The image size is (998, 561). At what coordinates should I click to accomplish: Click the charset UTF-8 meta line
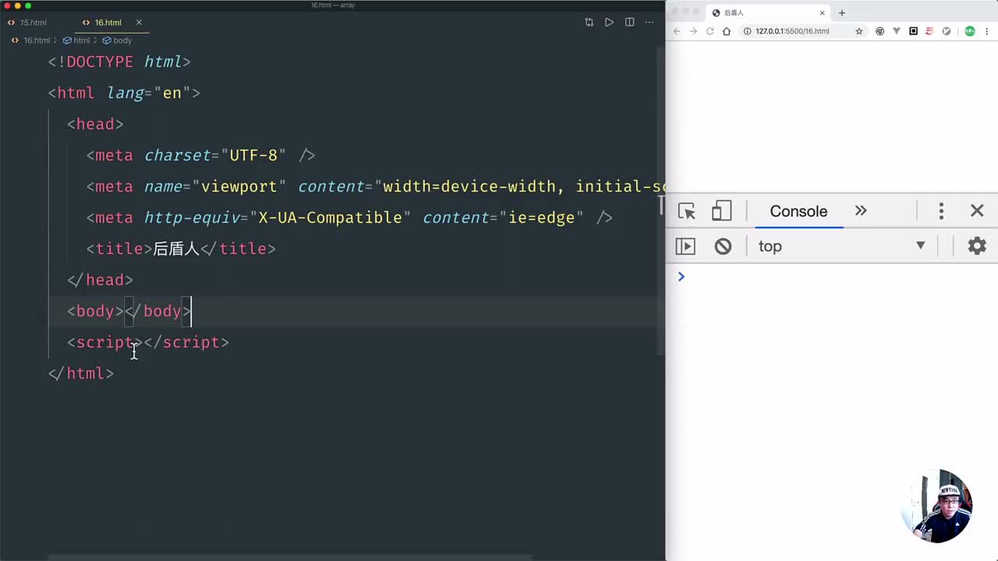200,155
